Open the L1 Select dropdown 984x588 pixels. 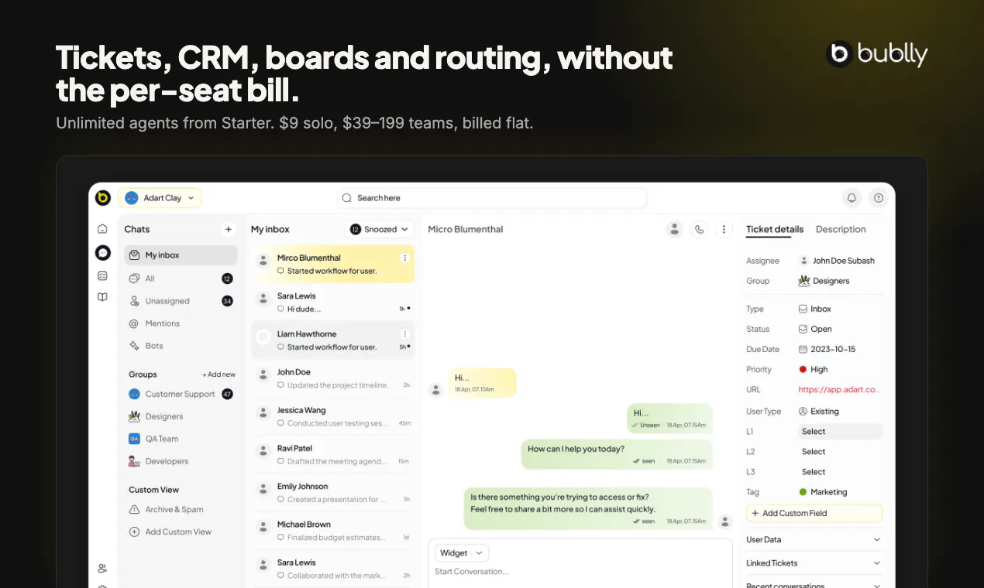click(x=841, y=432)
